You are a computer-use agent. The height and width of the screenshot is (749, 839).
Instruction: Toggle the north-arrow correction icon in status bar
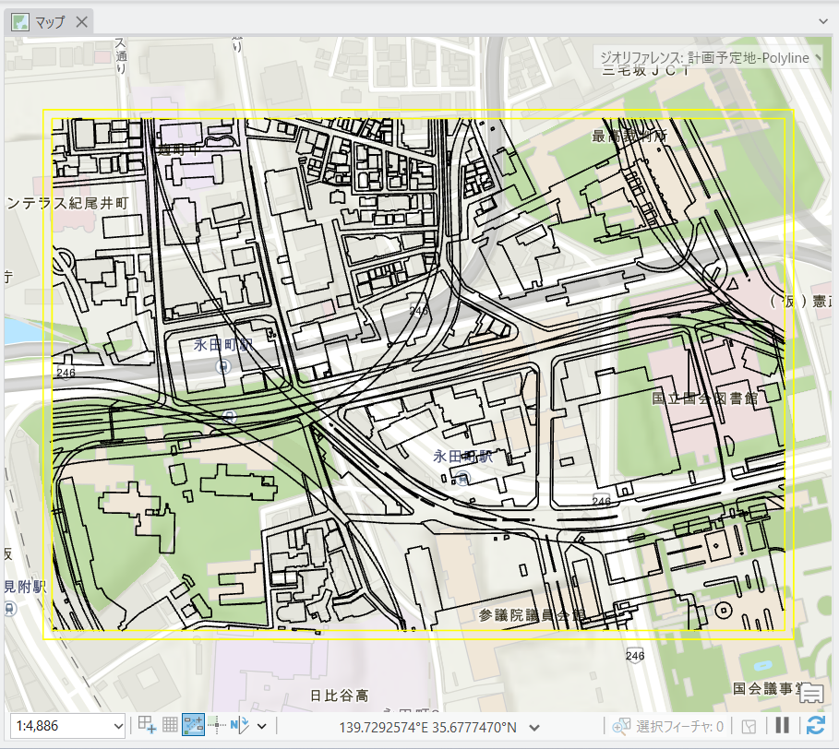tap(240, 726)
